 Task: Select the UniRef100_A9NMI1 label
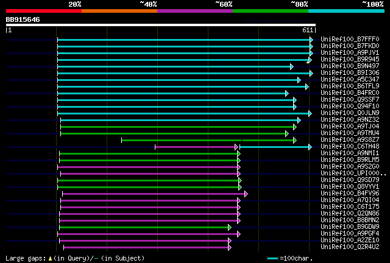tap(350, 153)
